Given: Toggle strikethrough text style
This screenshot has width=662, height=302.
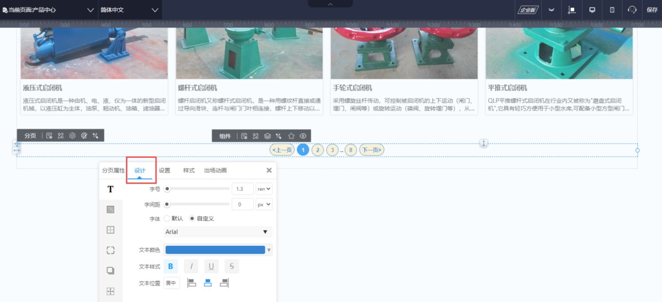Looking at the screenshot, I should [x=231, y=267].
